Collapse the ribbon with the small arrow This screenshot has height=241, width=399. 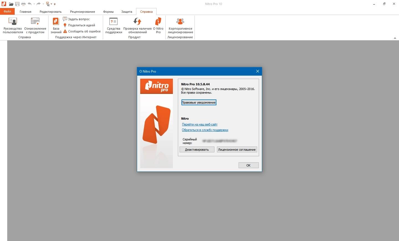tap(395, 38)
